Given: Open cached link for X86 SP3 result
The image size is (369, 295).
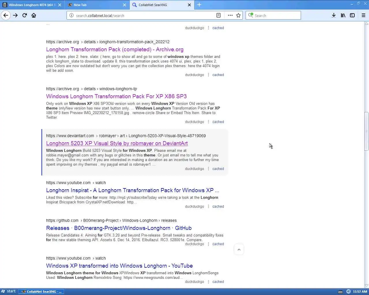Looking at the screenshot, I should coord(218,122).
